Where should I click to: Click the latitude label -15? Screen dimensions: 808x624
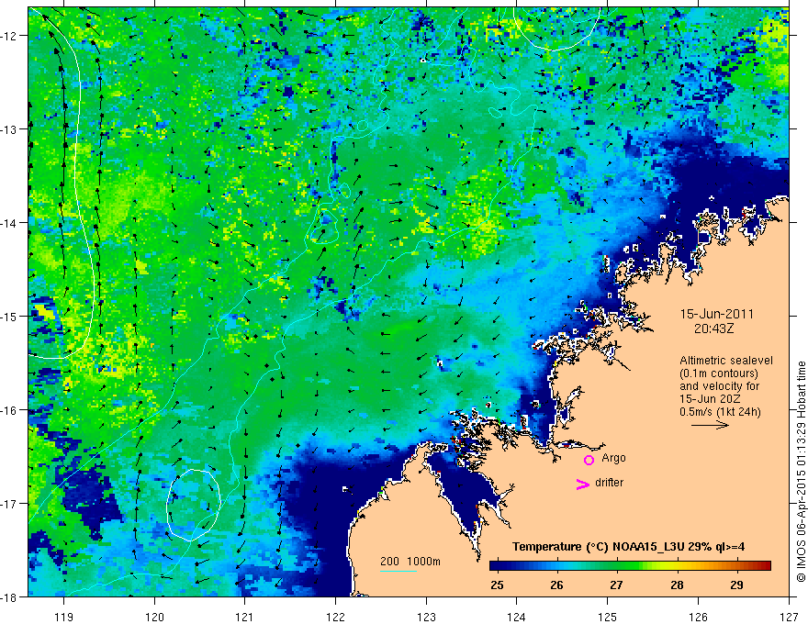(x=10, y=317)
